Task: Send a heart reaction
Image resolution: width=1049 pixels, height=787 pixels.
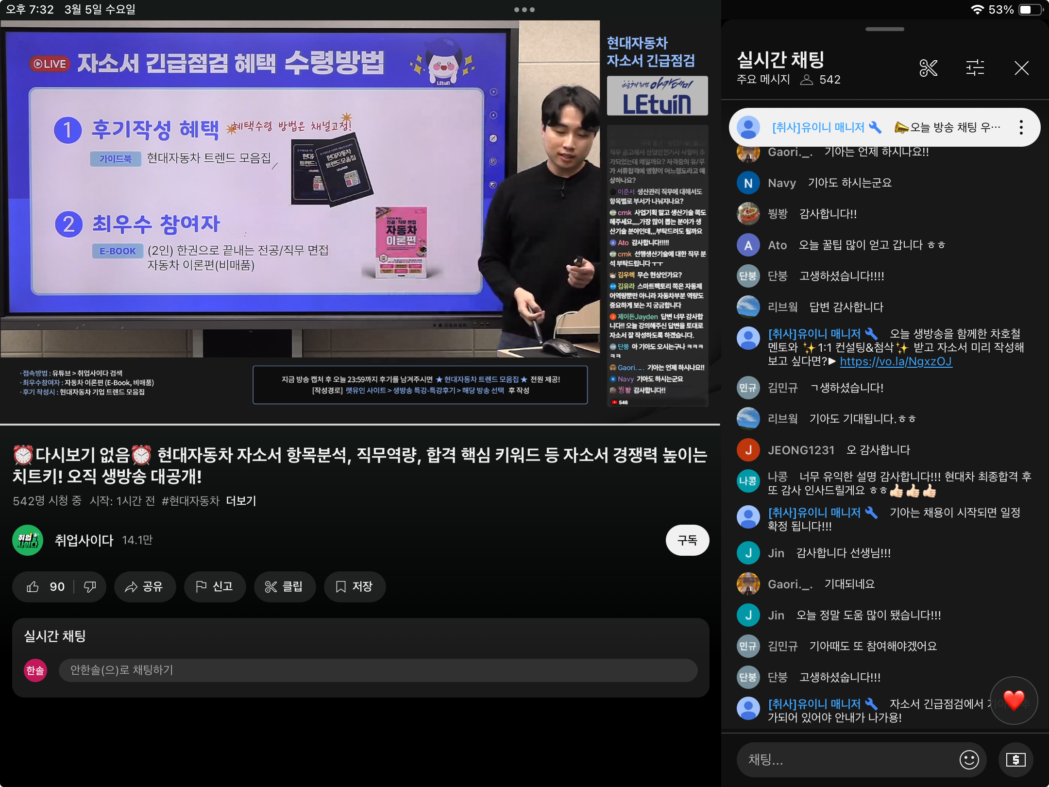Action: coord(1014,701)
